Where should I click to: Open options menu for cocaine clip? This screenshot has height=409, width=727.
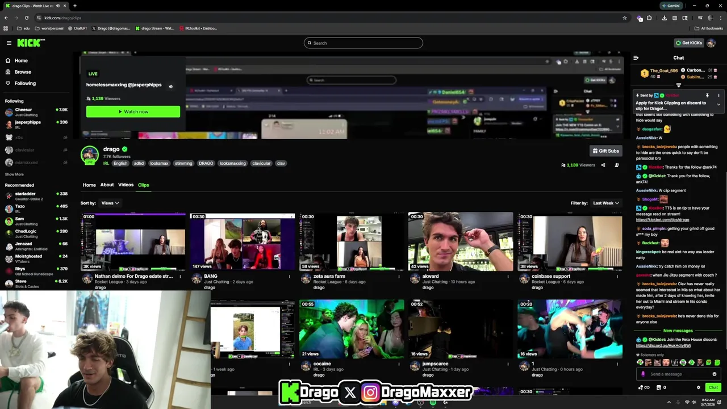[399, 364]
